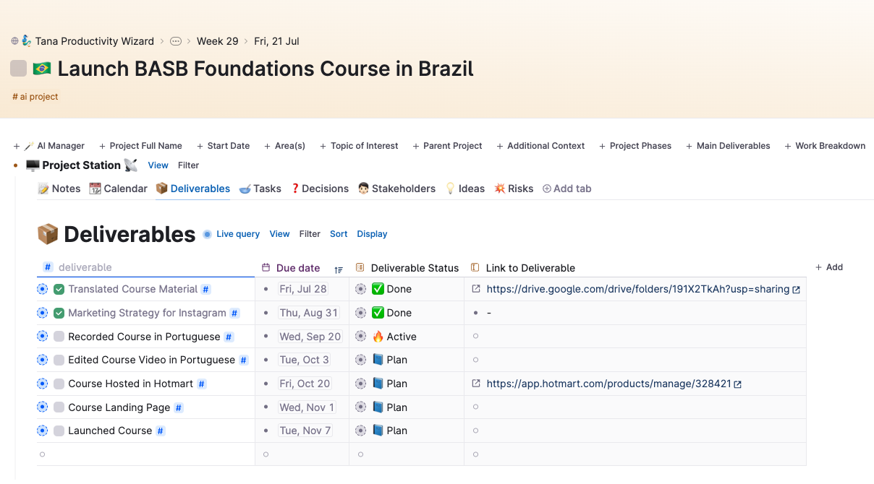Image resolution: width=874 pixels, height=484 pixels.
Task: Click external link icon after Hotmart URL
Action: (x=737, y=384)
